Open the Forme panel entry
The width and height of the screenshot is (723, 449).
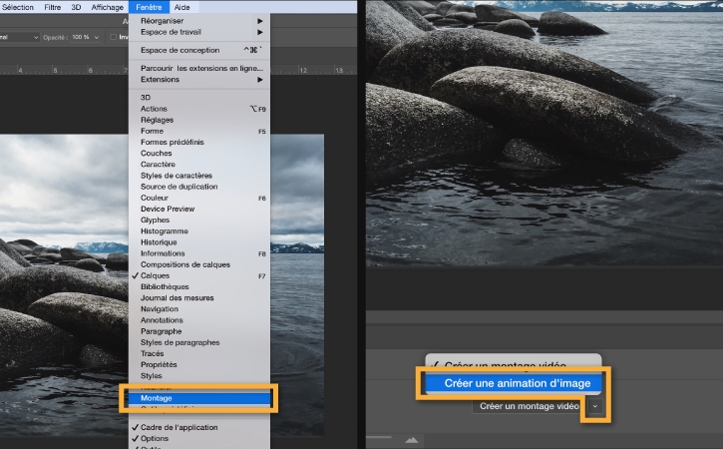[x=199, y=131]
